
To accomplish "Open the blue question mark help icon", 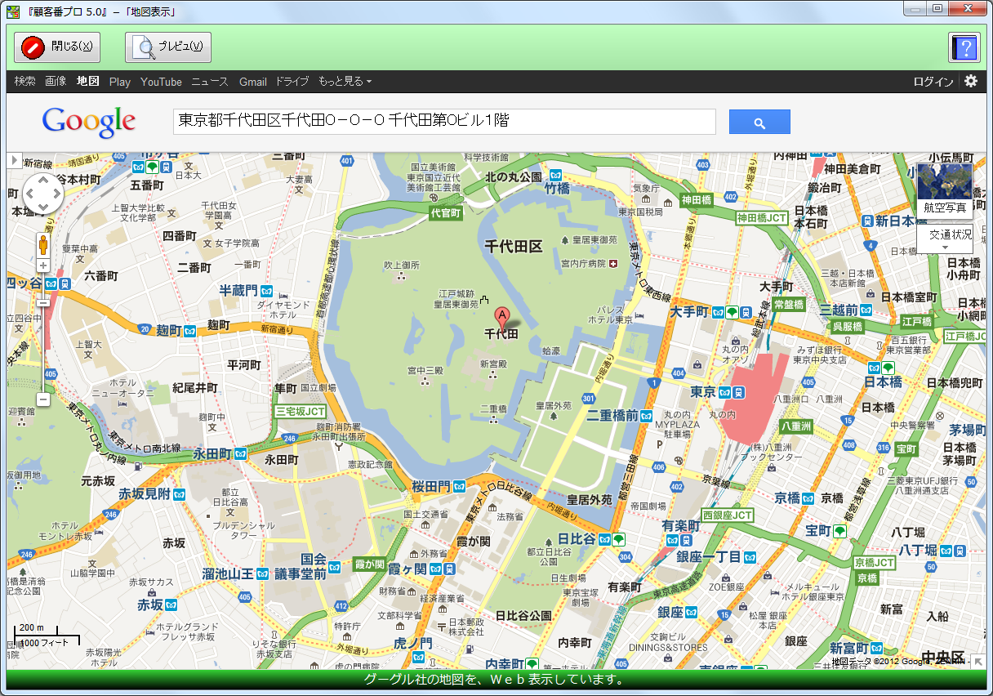I will pos(964,47).
